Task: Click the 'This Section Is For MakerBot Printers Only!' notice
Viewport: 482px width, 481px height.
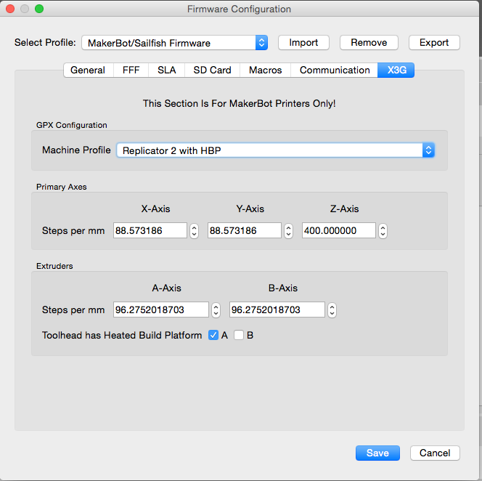Action: [239, 103]
